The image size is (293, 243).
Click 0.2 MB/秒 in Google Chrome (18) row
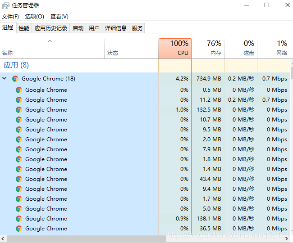click(x=241, y=79)
